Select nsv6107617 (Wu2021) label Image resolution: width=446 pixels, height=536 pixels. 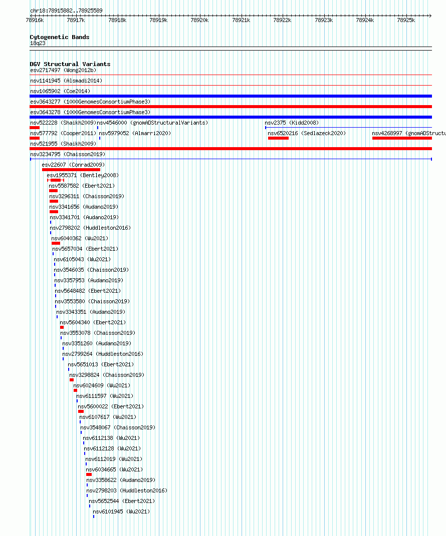pyautogui.click(x=108, y=417)
